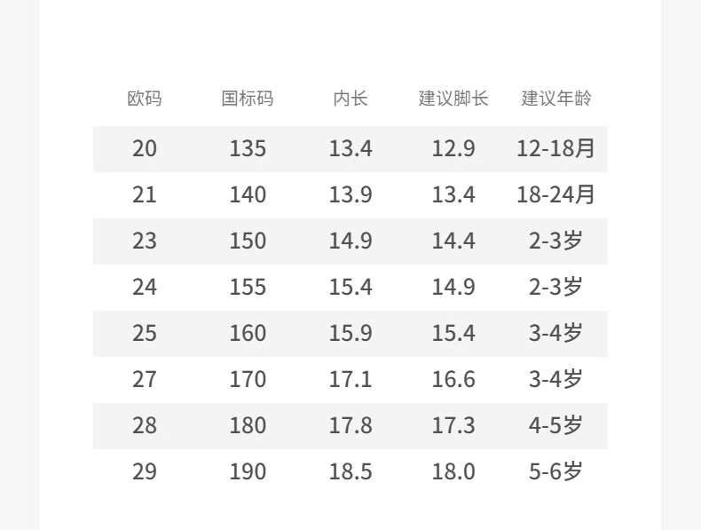Click national standard size 160
The height and width of the screenshot is (530, 701).
click(248, 333)
